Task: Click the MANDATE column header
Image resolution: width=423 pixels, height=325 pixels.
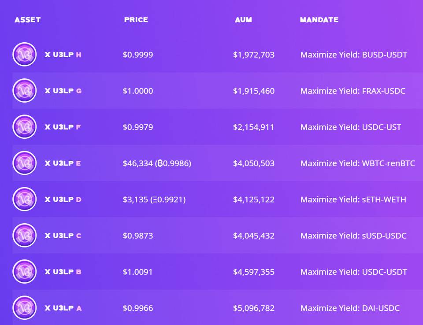Action: tap(319, 20)
